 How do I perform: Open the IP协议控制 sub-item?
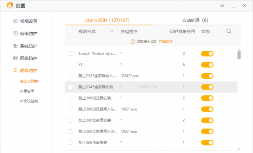click(x=29, y=101)
